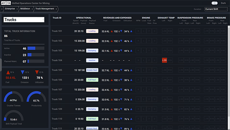The image size is (230, 130).
Task: Select the Enterprise breadcrumb item
Action: 10,9
